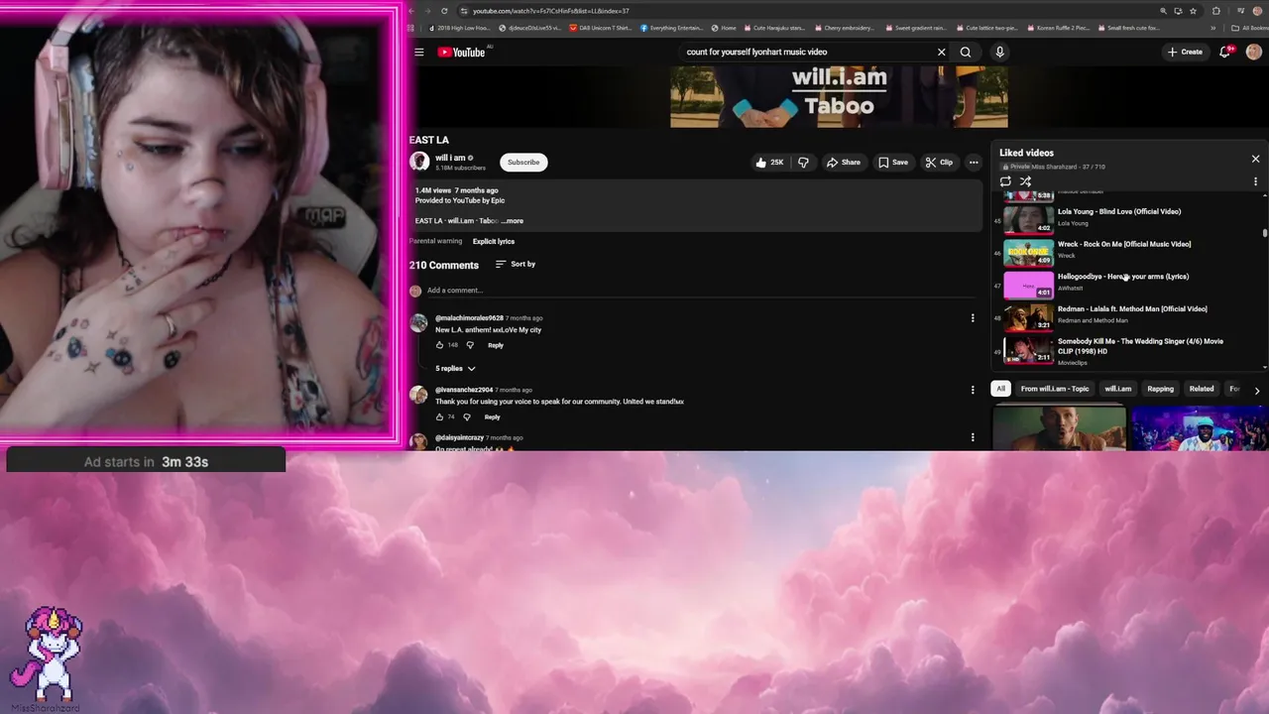This screenshot has height=714, width=1269.
Task: Save the video to a playlist
Action: [892, 163]
